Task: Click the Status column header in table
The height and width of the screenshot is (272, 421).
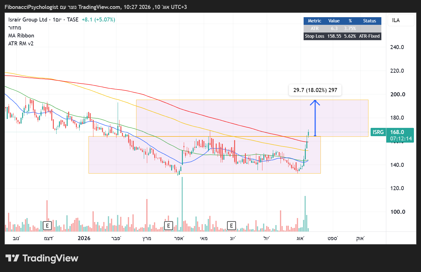Action: (369, 21)
